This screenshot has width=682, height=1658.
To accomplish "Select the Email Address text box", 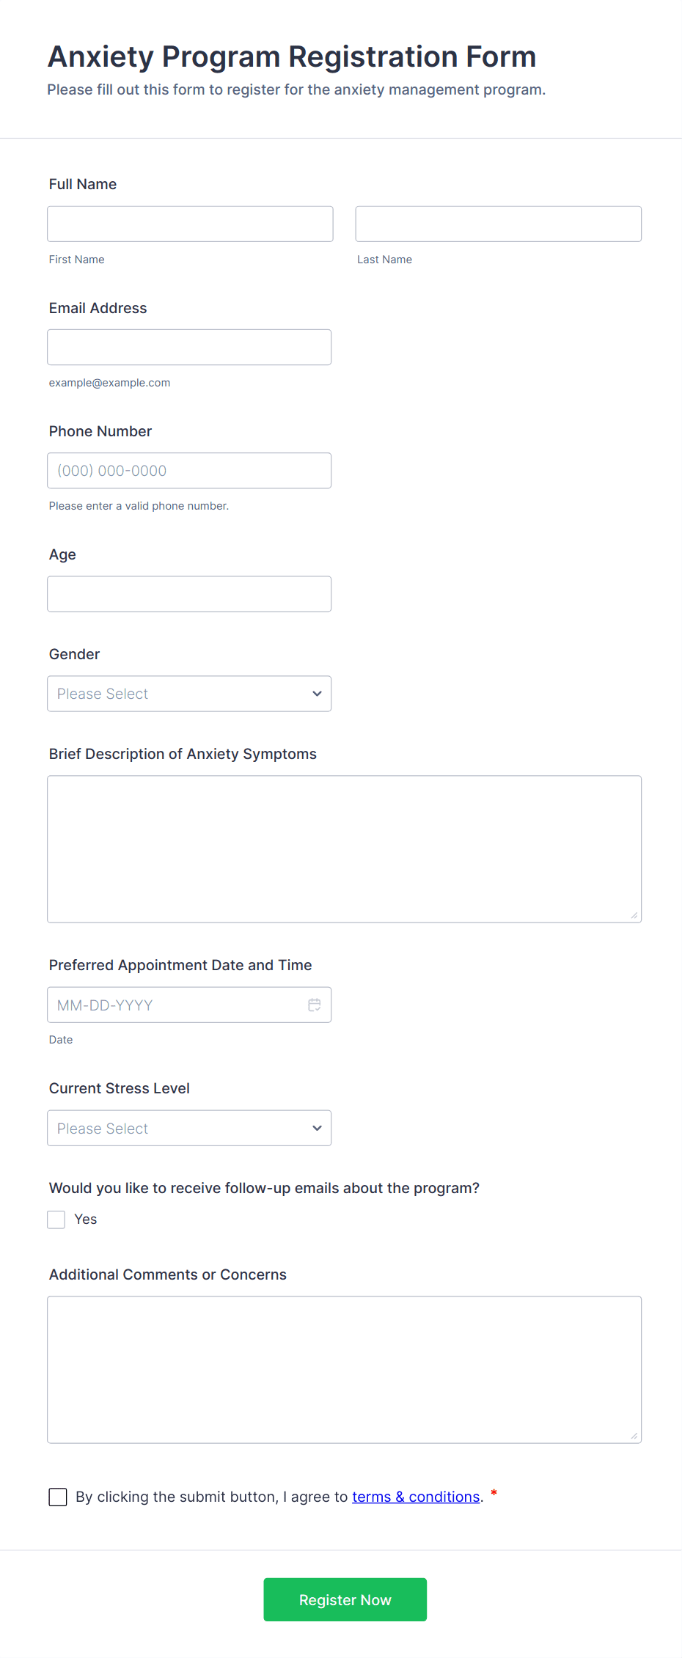I will pos(189,347).
